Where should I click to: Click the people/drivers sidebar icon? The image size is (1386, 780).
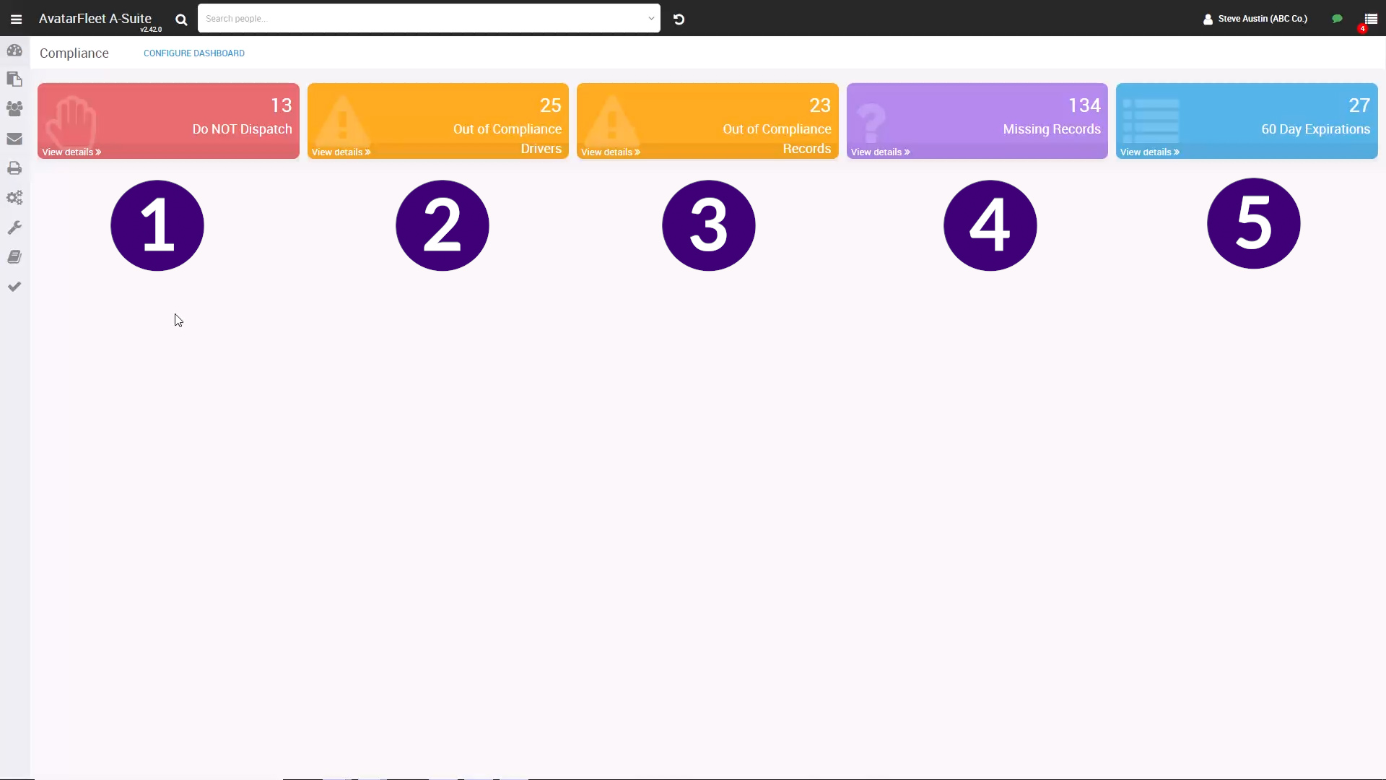[14, 108]
